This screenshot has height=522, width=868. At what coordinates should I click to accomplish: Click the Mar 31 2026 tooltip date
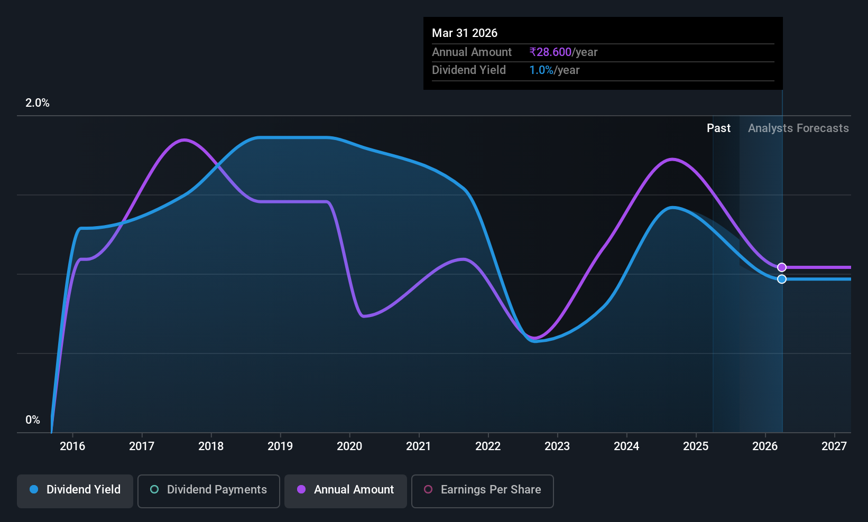pos(465,33)
